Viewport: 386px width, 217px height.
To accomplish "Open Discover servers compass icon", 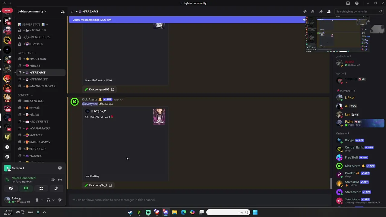I will (7, 157).
